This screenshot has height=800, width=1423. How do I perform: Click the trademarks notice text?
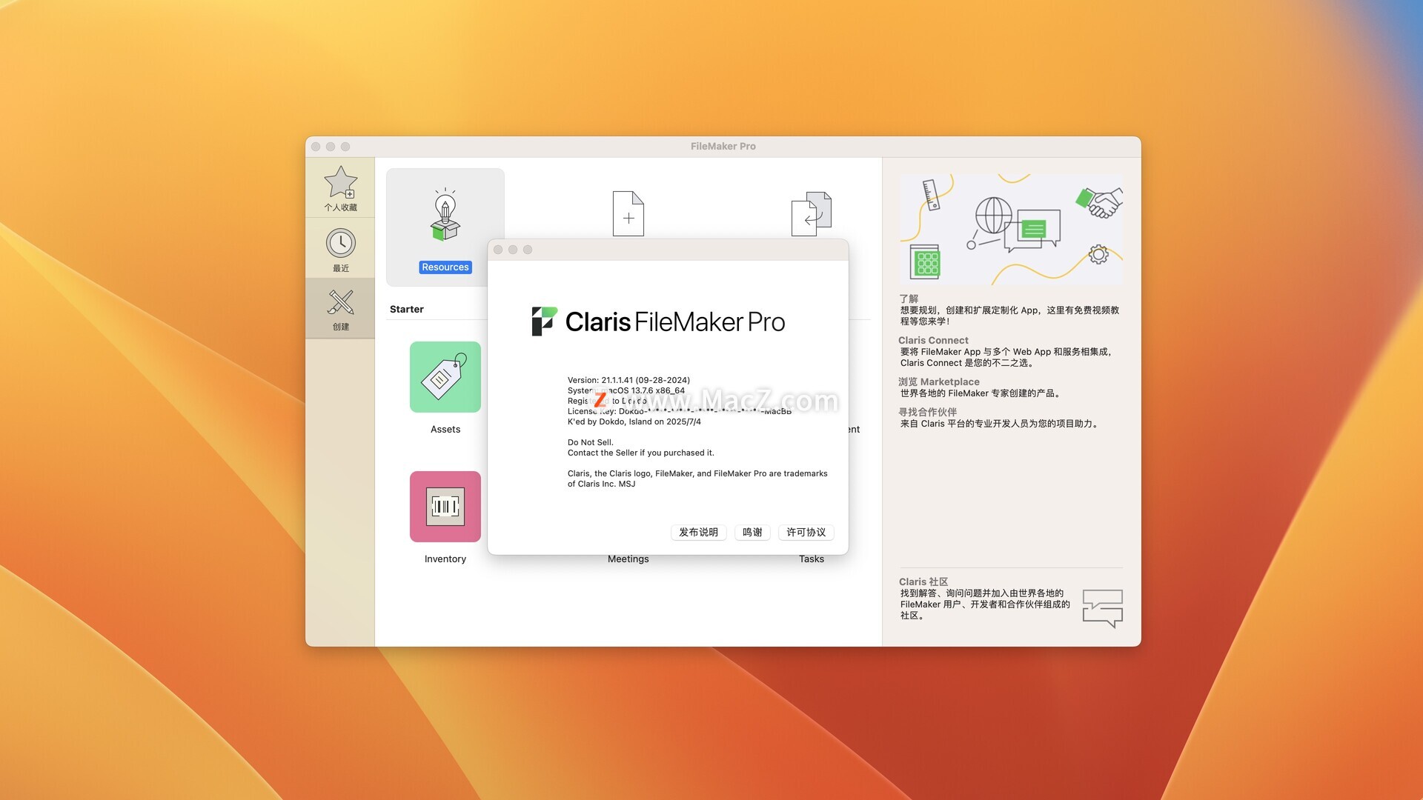[697, 479]
